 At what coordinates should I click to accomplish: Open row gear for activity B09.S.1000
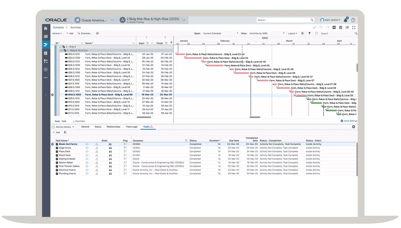tap(53, 95)
